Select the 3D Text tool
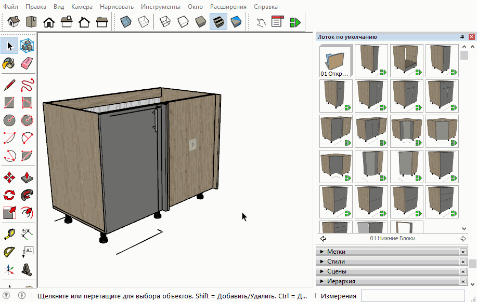The width and height of the screenshot is (477, 302). (x=27, y=270)
